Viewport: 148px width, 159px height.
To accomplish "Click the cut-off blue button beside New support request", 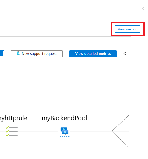I will (x=2, y=54).
